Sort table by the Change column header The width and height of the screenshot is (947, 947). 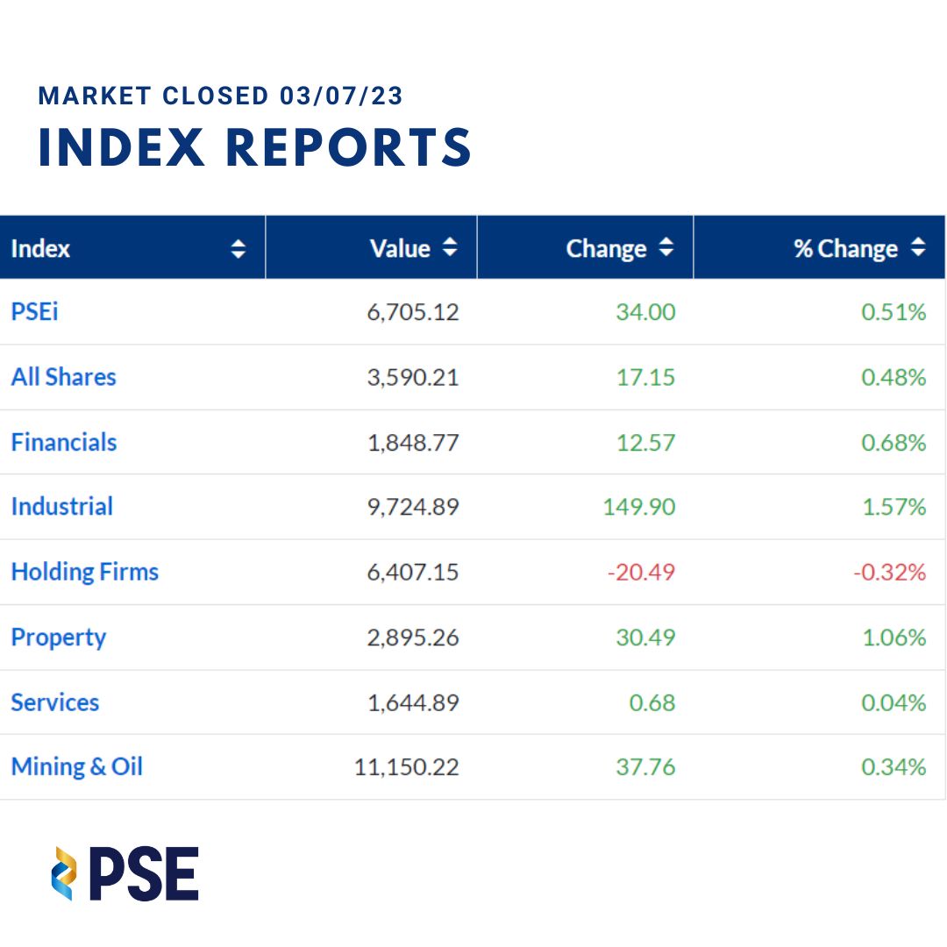pyautogui.click(x=606, y=249)
